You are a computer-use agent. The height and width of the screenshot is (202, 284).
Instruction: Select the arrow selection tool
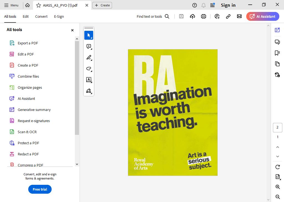pyautogui.click(x=89, y=35)
